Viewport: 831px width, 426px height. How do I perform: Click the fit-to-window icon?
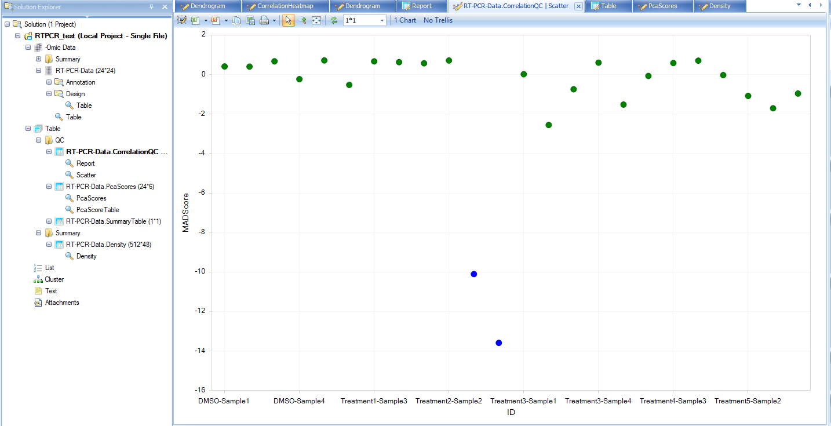316,20
